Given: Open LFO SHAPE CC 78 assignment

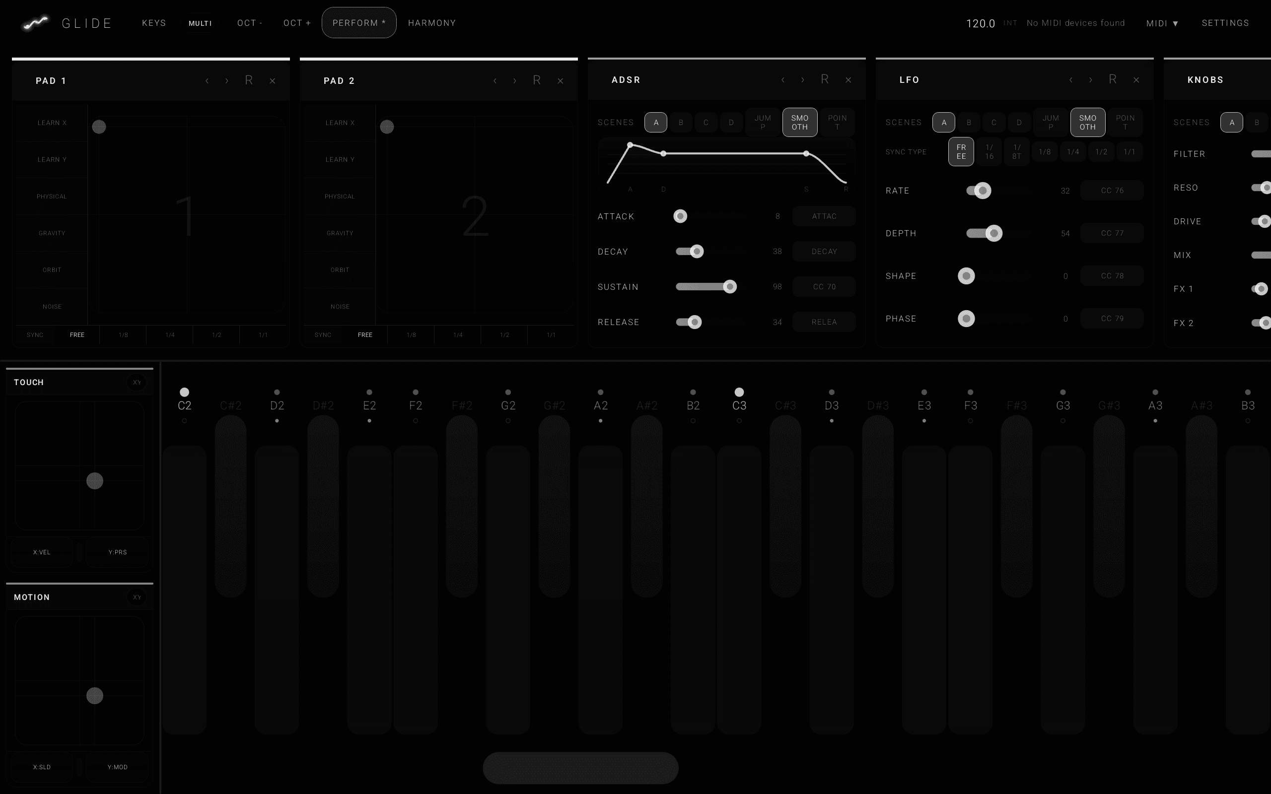Looking at the screenshot, I should [x=1112, y=276].
